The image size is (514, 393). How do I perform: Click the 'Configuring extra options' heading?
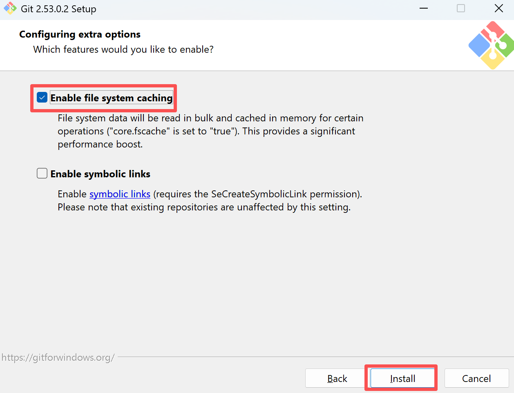80,34
